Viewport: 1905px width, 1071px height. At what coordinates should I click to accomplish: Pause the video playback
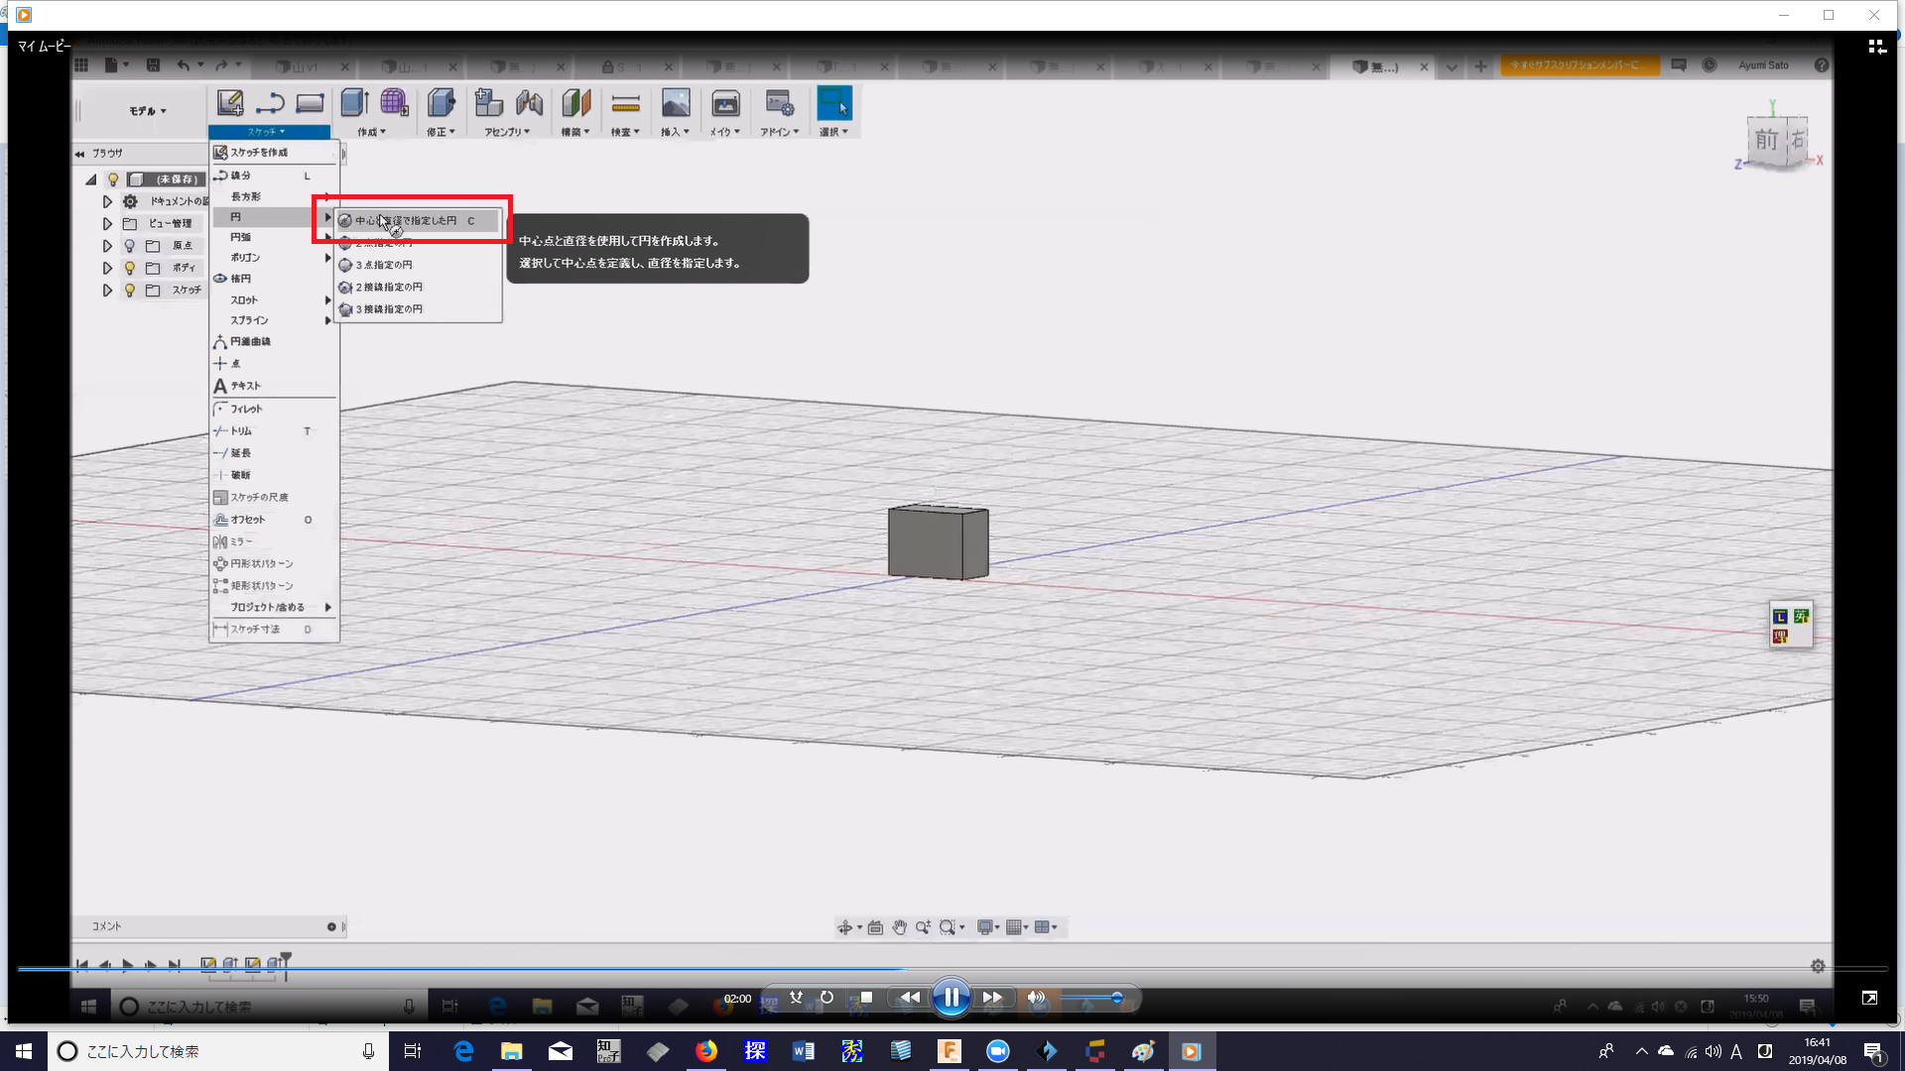[951, 998]
